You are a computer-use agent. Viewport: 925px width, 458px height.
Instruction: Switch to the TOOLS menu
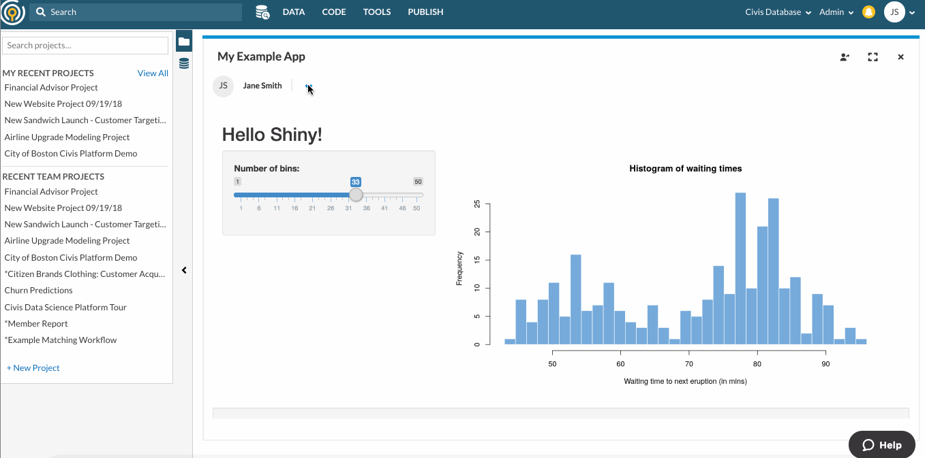coord(377,12)
